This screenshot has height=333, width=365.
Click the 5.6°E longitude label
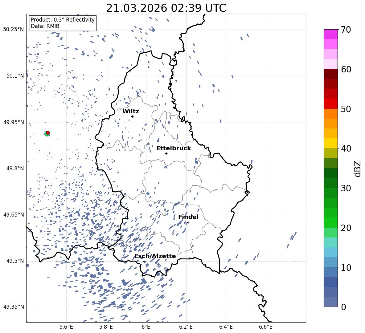[x=66, y=327]
